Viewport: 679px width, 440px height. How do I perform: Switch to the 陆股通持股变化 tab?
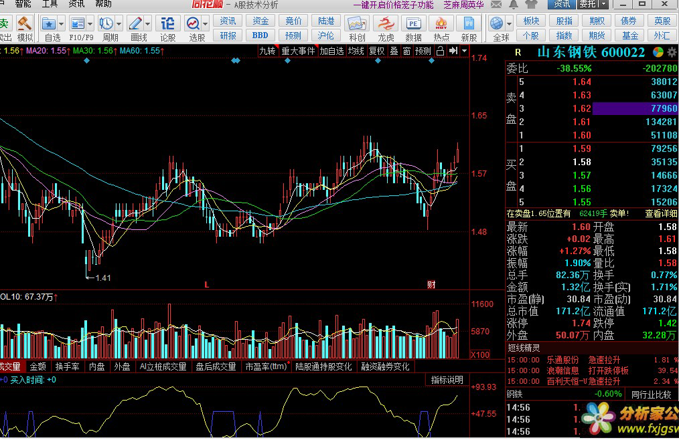click(x=323, y=366)
